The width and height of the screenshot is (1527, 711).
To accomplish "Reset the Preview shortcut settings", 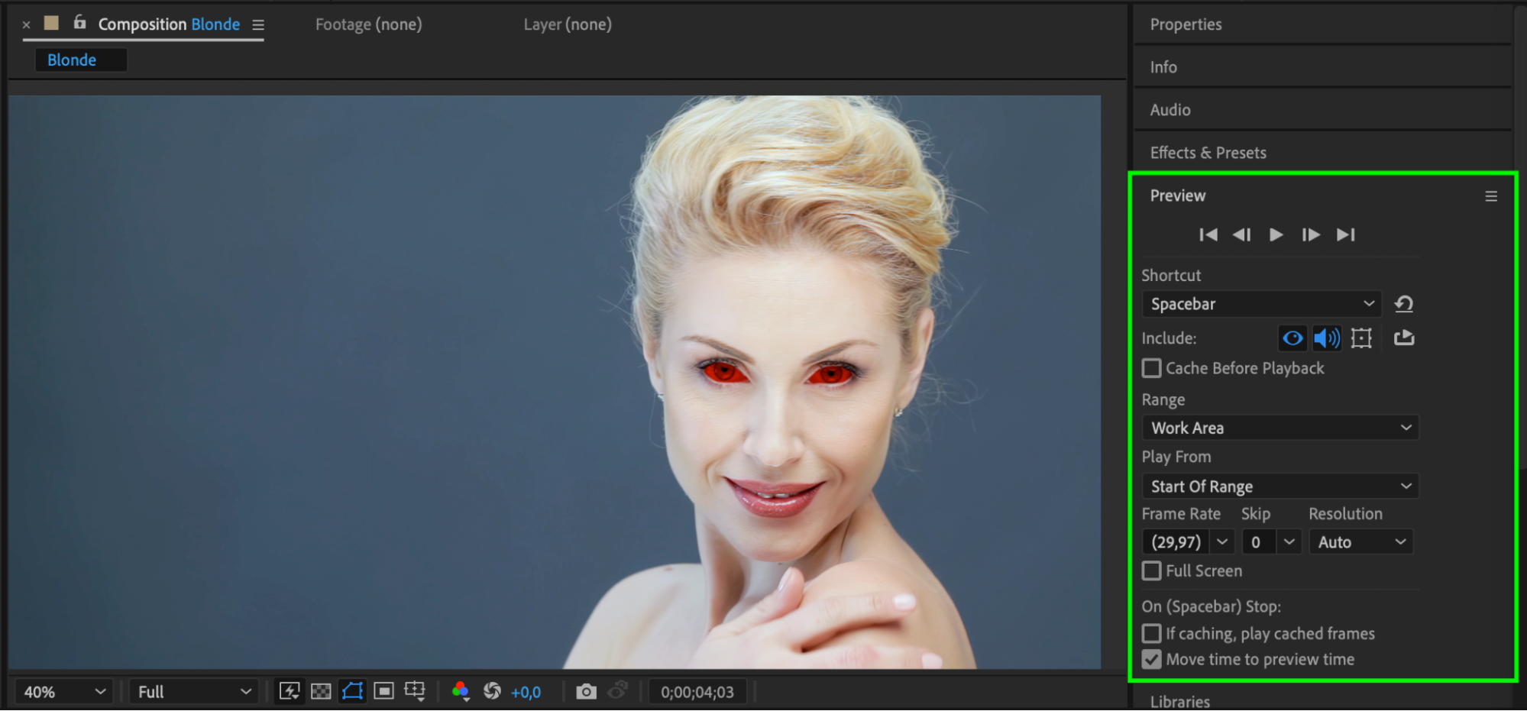I will [1403, 304].
